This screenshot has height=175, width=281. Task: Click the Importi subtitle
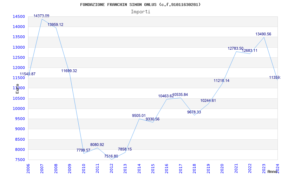coord(140,12)
